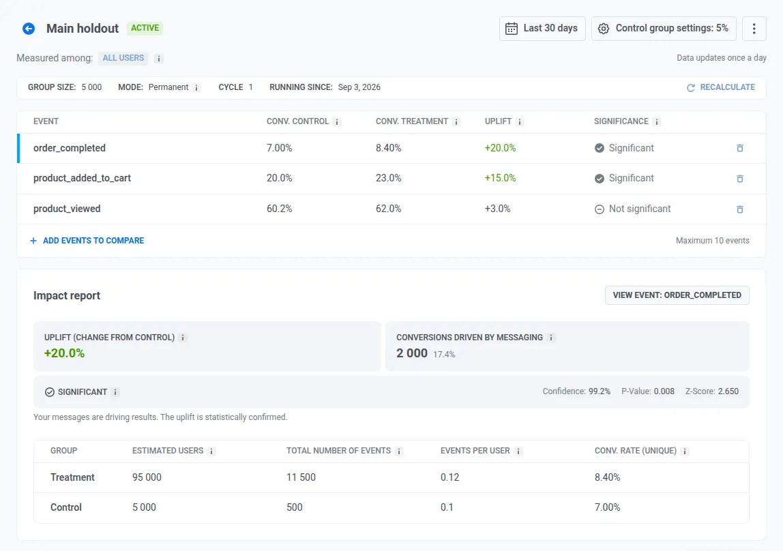Click the TOTAL NUMBER OF EVENTS info icon
This screenshot has height=551, width=783.
[399, 451]
